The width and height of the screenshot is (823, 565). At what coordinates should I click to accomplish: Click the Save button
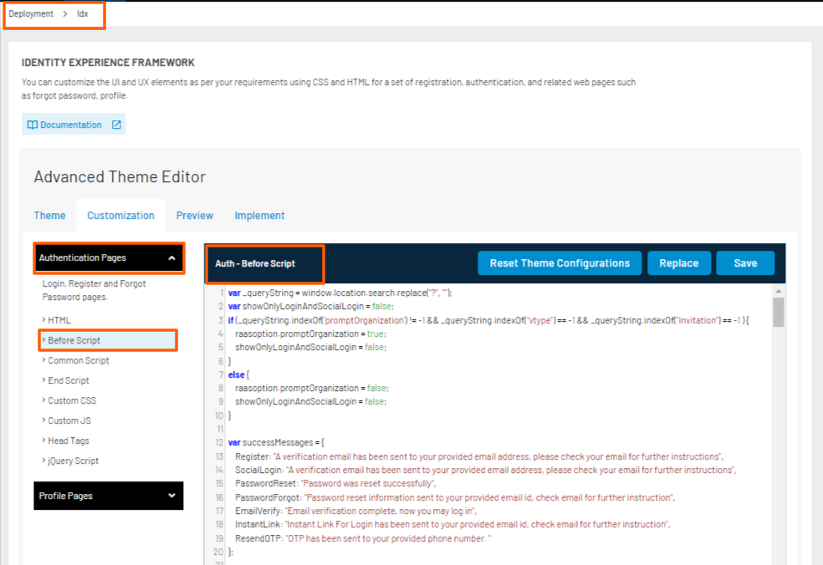(x=745, y=263)
